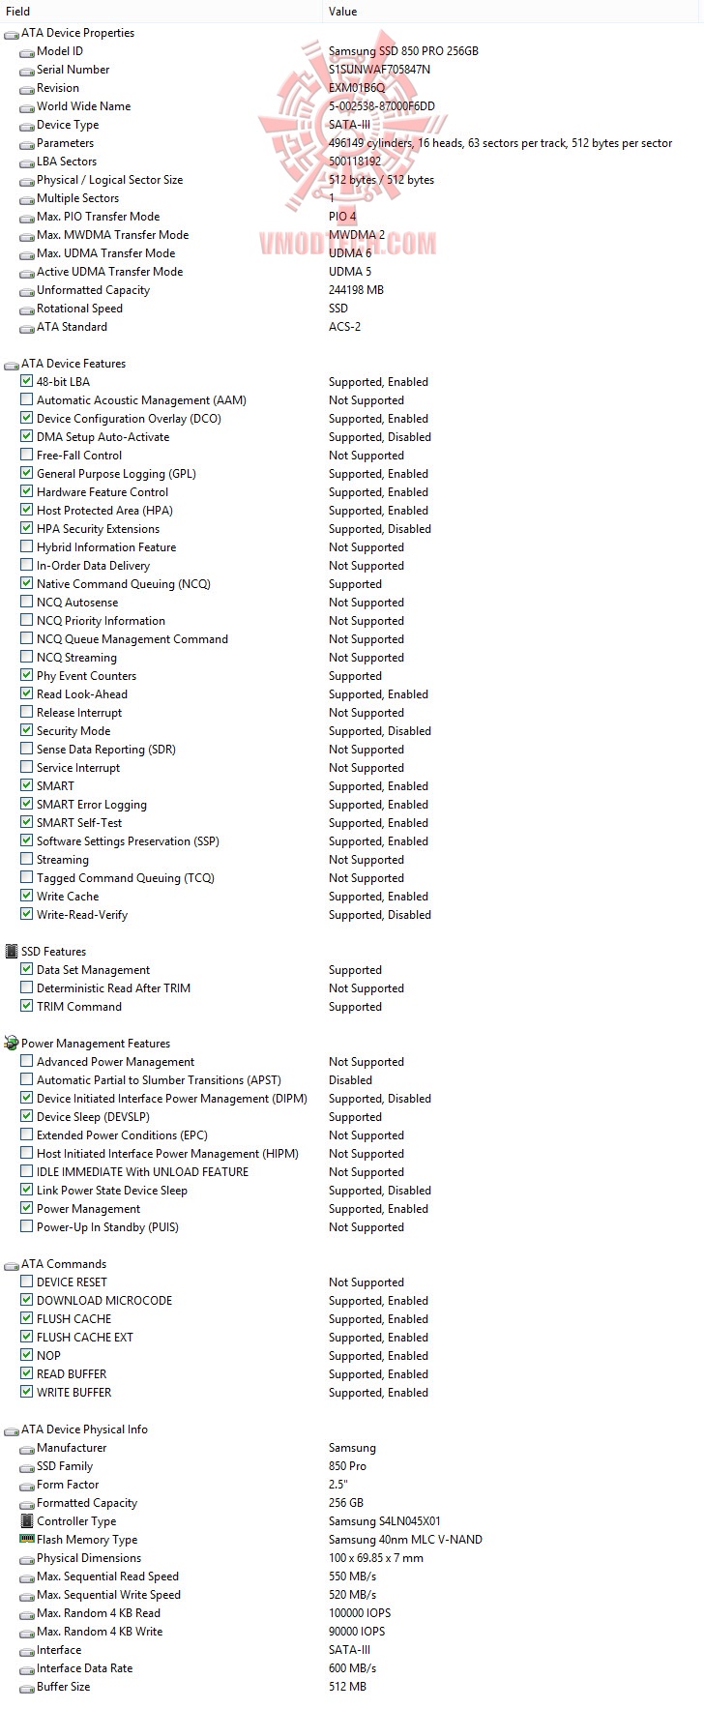Toggle the 48-bit LBA checkbox
The width and height of the screenshot is (704, 1709).
click(x=27, y=382)
